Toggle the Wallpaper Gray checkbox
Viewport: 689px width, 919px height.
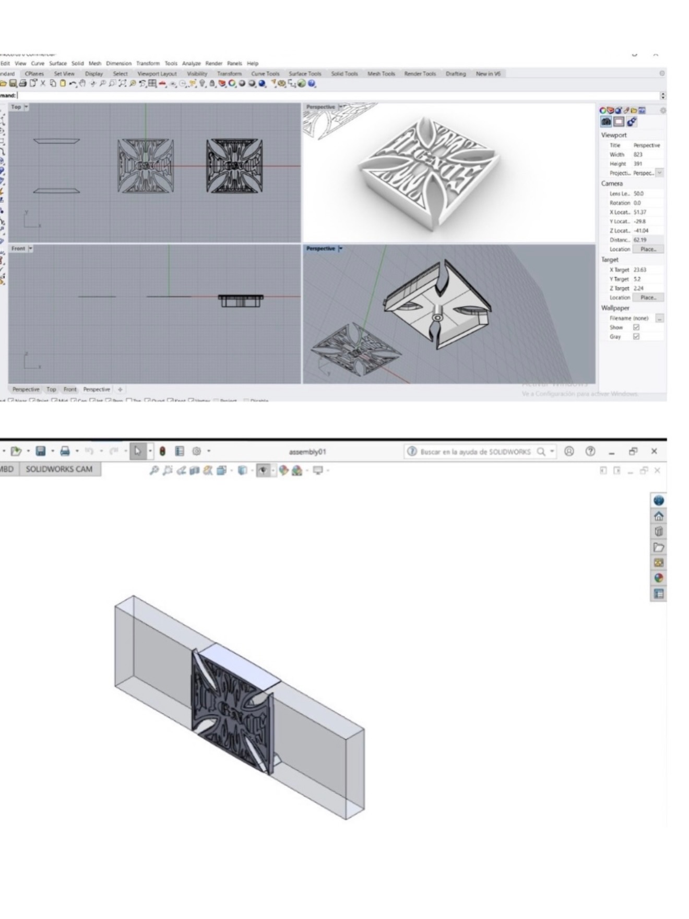(636, 337)
